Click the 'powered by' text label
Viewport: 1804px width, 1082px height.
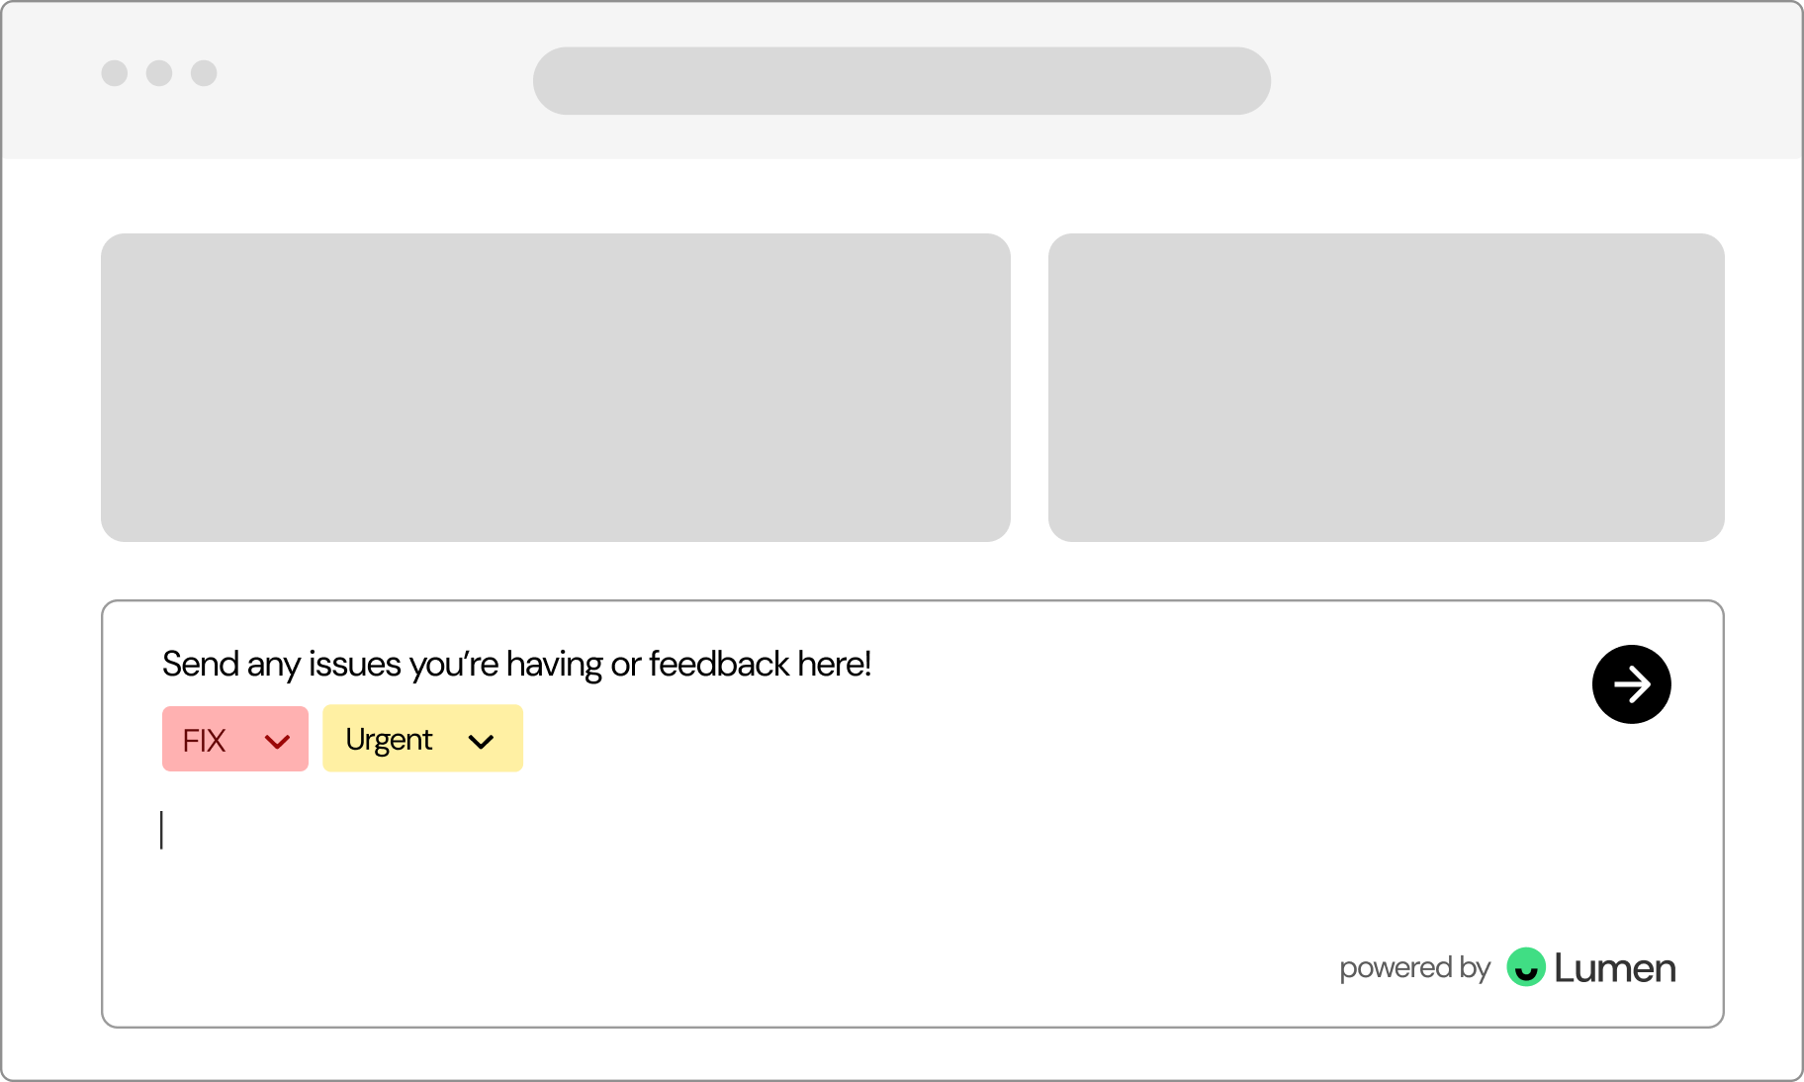1414,967
